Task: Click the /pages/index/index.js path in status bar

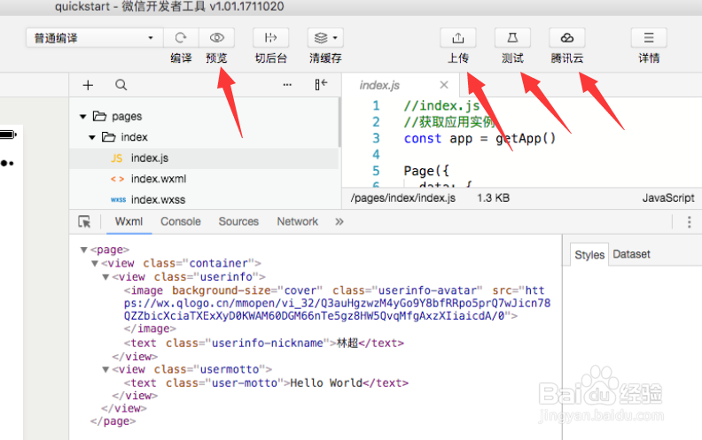Action: point(403,198)
